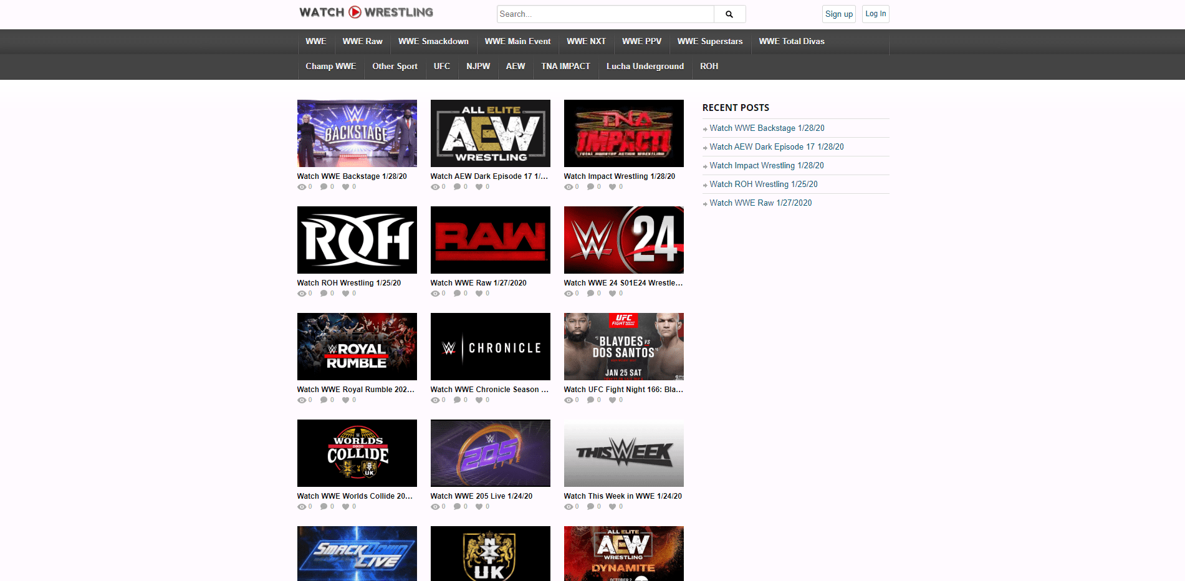Focus the Search input field
Viewport: 1185px width, 581px height.
(x=605, y=14)
